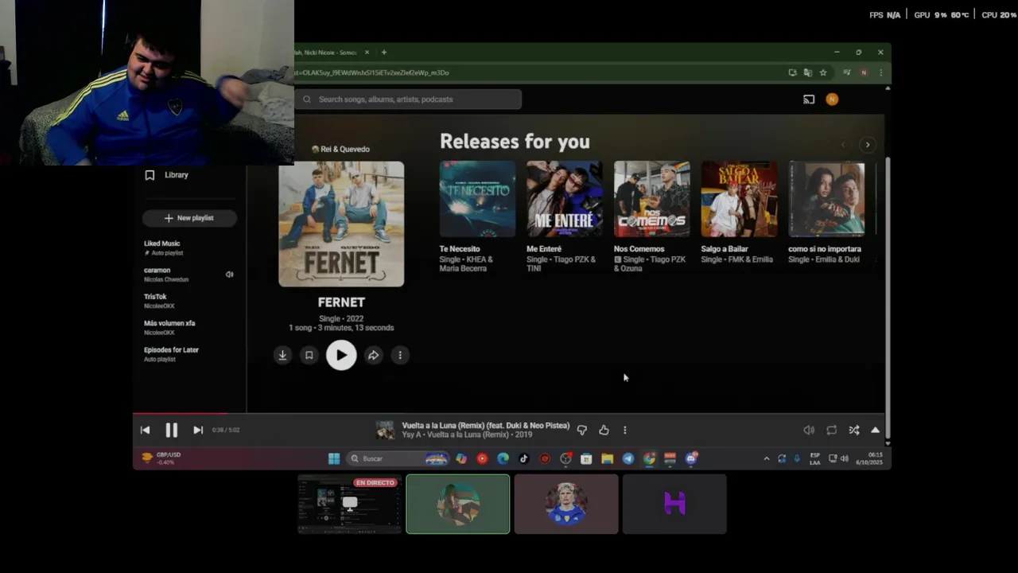Save FERNET to library with bookmark icon
The height and width of the screenshot is (573, 1018).
[x=309, y=355]
